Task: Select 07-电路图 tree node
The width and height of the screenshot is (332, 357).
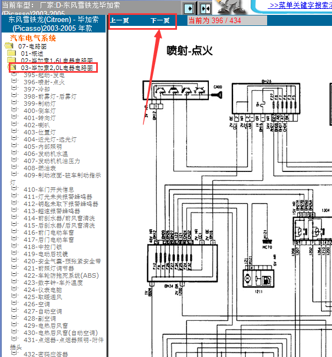Action: click(32, 46)
